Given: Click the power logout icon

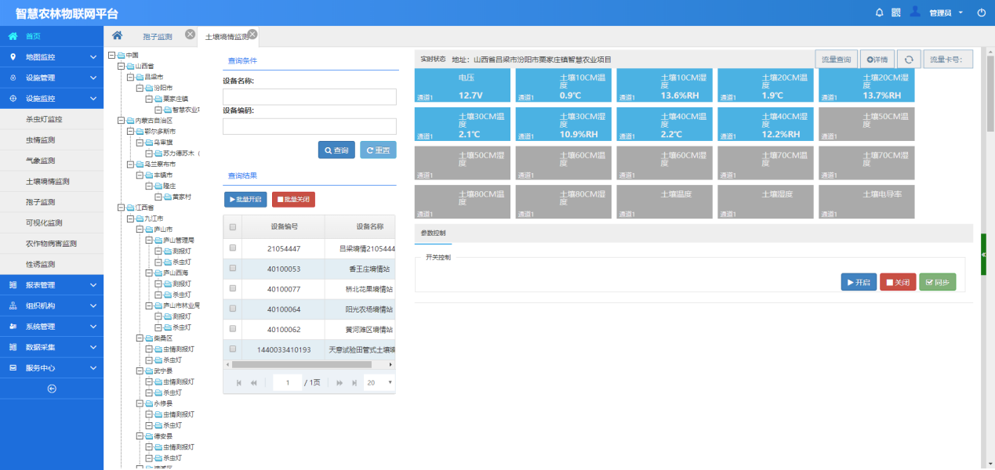Looking at the screenshot, I should coord(981,13).
